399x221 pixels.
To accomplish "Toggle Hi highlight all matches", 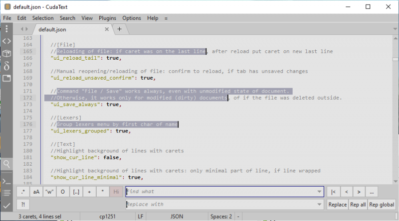I will click(x=116, y=192).
